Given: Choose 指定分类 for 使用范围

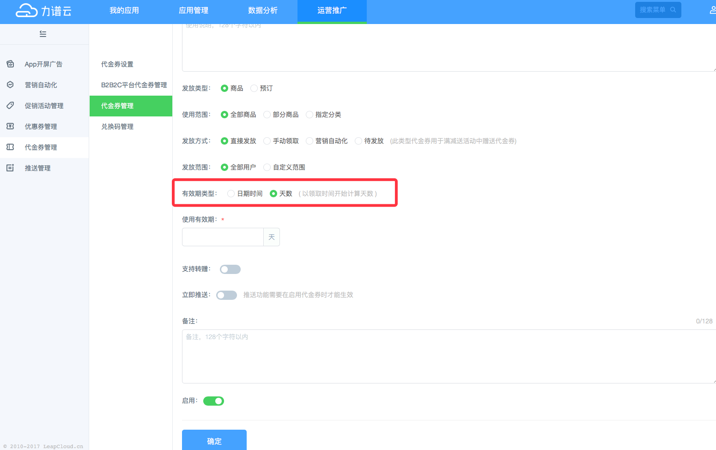Looking at the screenshot, I should (x=309, y=115).
